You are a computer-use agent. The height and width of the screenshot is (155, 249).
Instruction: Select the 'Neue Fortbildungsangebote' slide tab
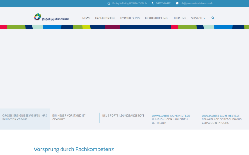124,119
